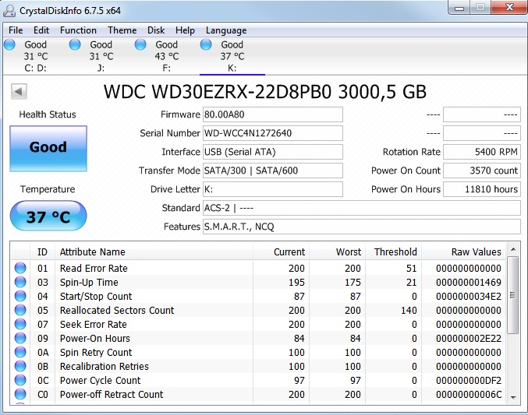Click the Threshold column header
The image size is (528, 415).
[x=393, y=252]
